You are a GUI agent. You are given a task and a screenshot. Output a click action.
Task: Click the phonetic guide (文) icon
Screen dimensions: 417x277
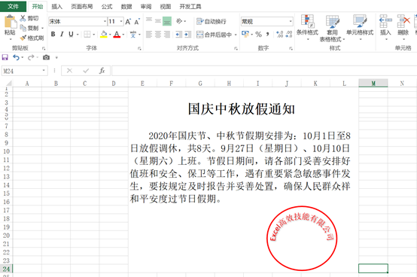coord(133,34)
